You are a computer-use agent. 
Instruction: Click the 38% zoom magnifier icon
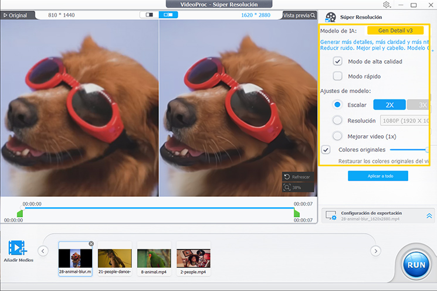pyautogui.click(x=287, y=187)
